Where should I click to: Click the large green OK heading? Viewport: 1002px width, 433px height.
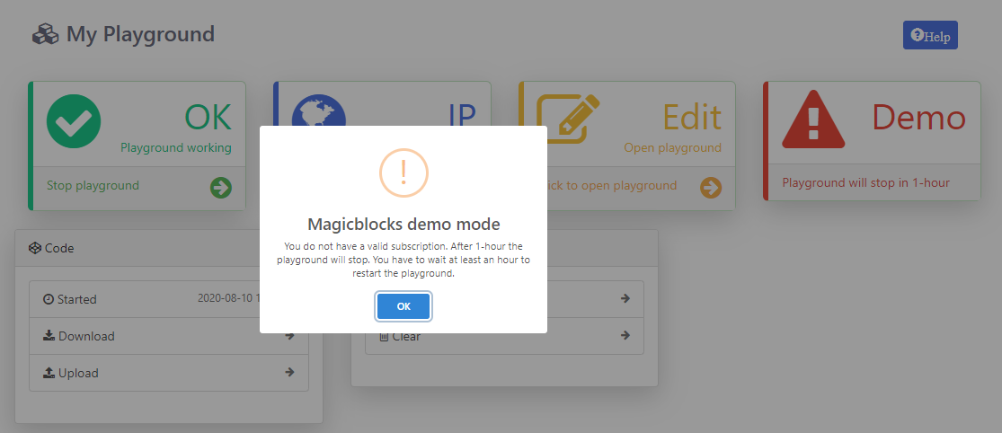click(x=208, y=118)
